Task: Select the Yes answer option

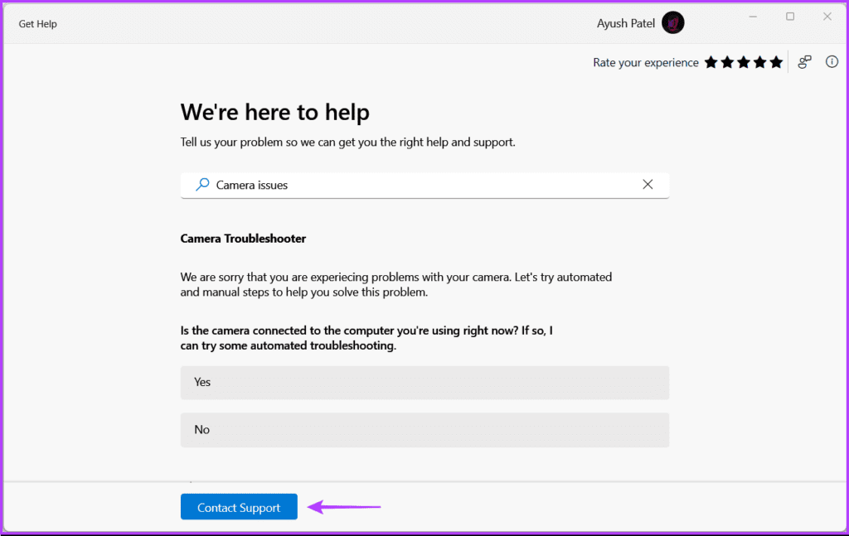Action: 424,383
